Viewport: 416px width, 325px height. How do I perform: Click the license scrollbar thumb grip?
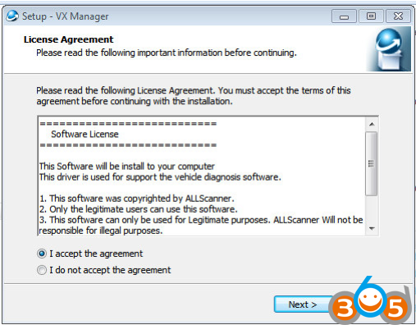click(x=371, y=163)
